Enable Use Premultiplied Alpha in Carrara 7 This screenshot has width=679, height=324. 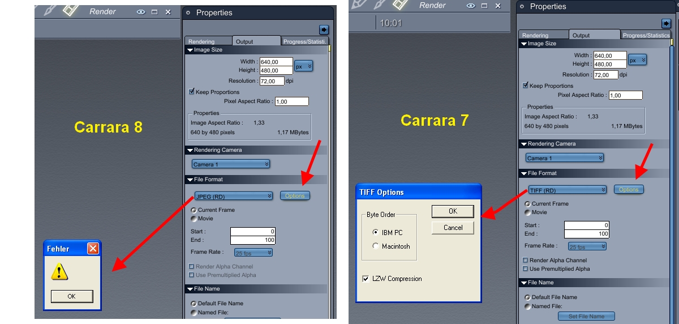click(x=526, y=269)
